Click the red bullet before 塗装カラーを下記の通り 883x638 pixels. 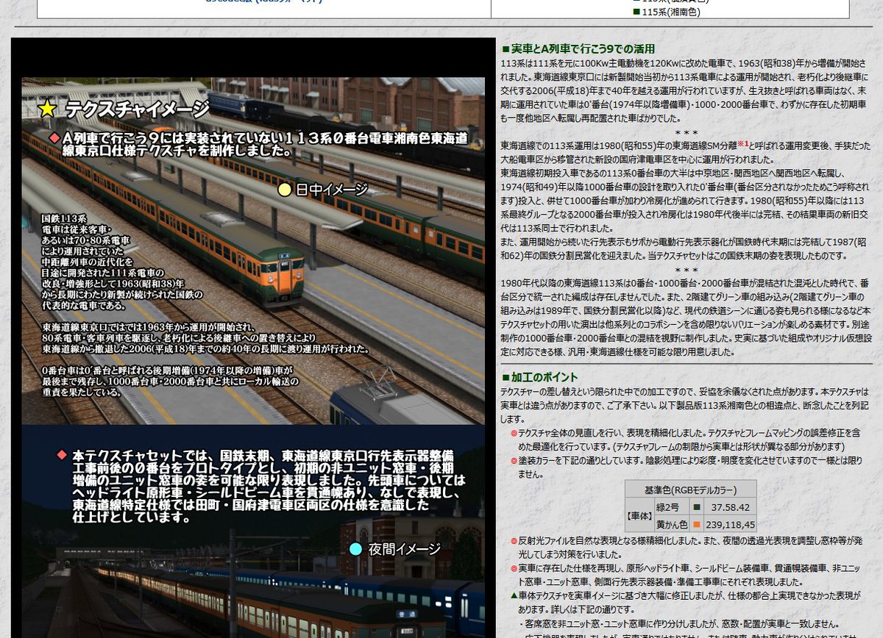[514, 461]
